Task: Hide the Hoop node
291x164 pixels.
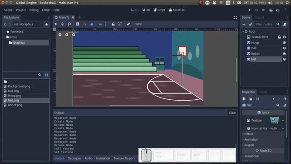Action: pos(284,42)
